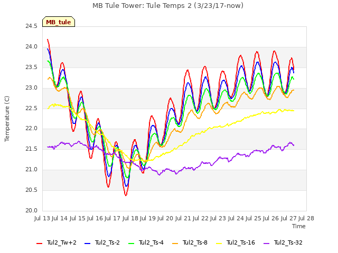Click the Jul 13 x-axis label
The height and width of the screenshot is (253, 338).
click(42, 218)
